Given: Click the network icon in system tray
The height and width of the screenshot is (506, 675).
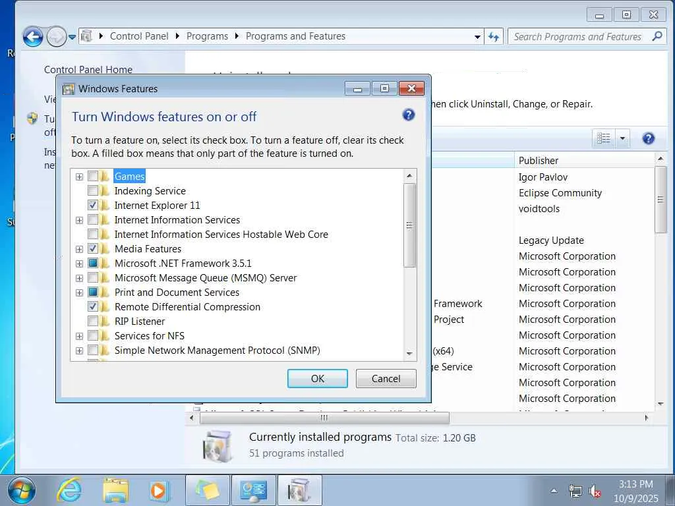Looking at the screenshot, I should 575,491.
